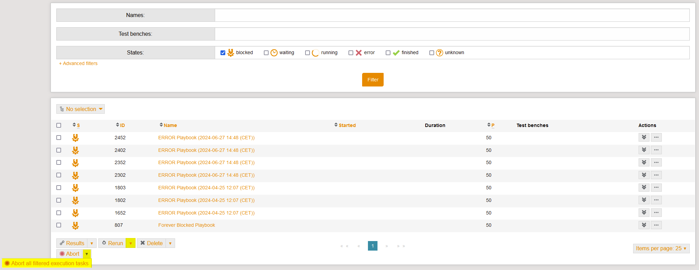Screen dimensions: 699x270
Task: Open the three-dot menu for task 2402
Action: tap(656, 150)
